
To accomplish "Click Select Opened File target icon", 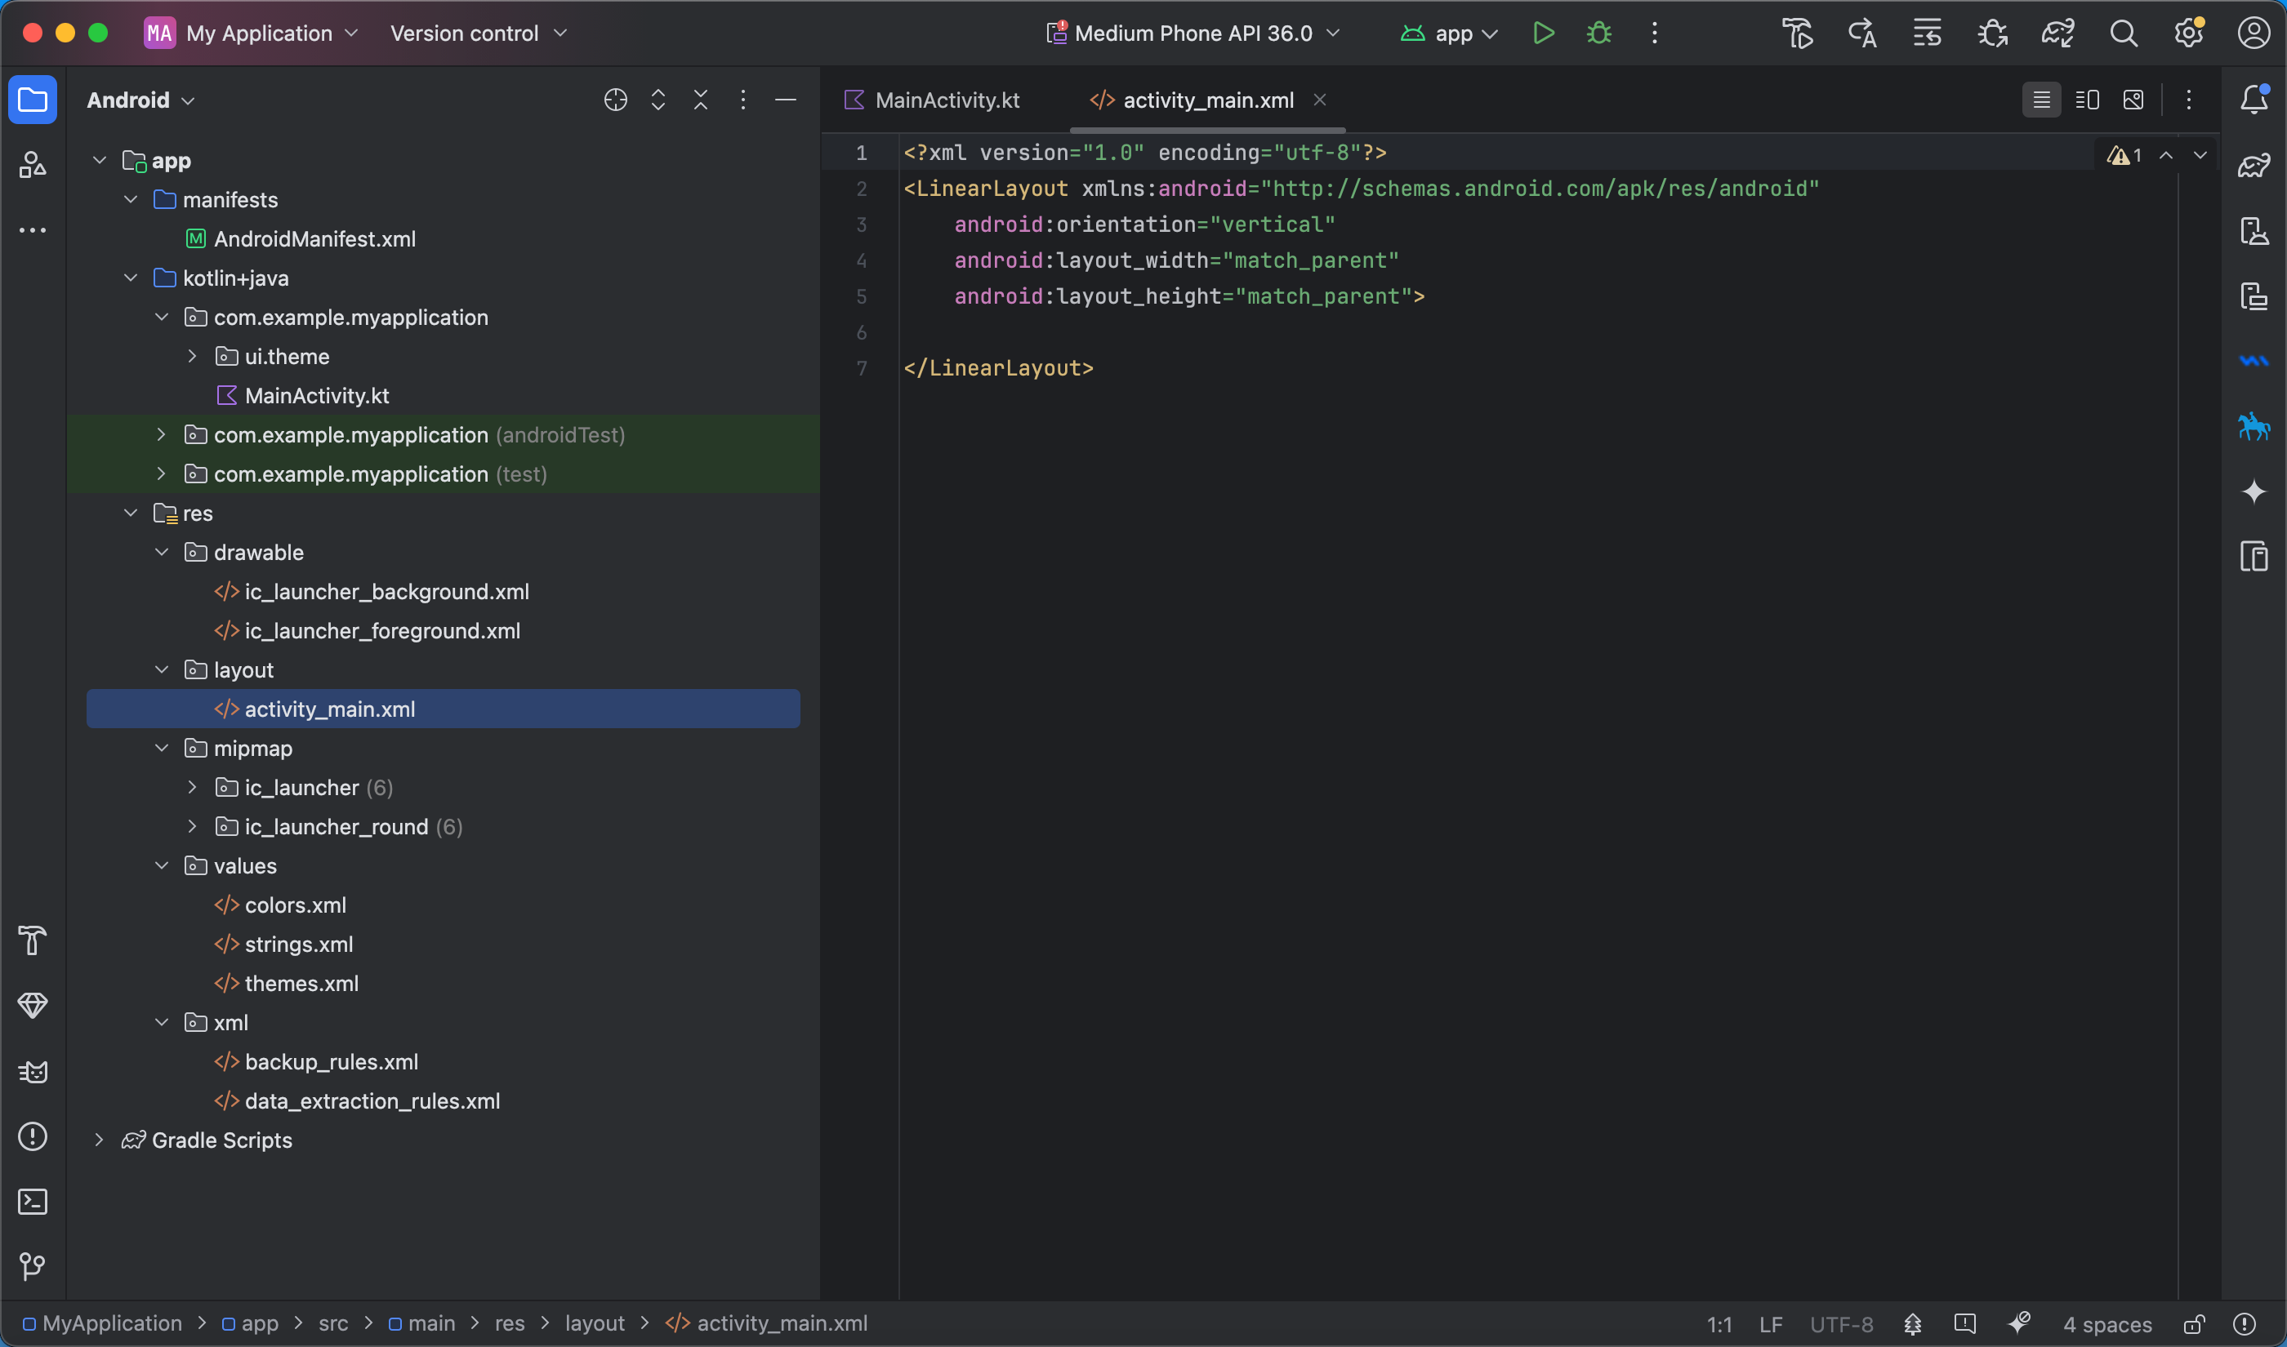I will [x=616, y=100].
